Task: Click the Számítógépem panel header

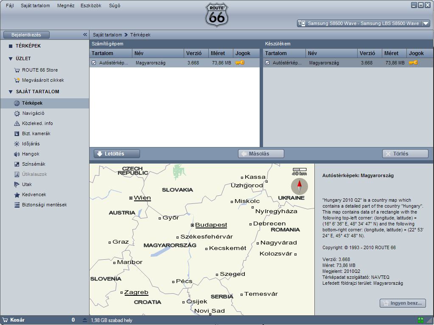Action: pyautogui.click(x=175, y=44)
